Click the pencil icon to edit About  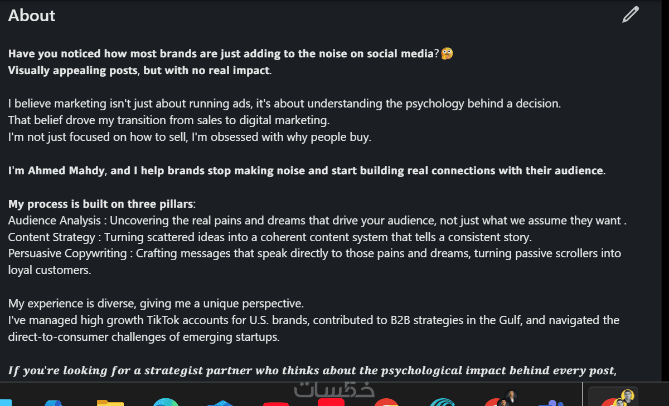630,15
